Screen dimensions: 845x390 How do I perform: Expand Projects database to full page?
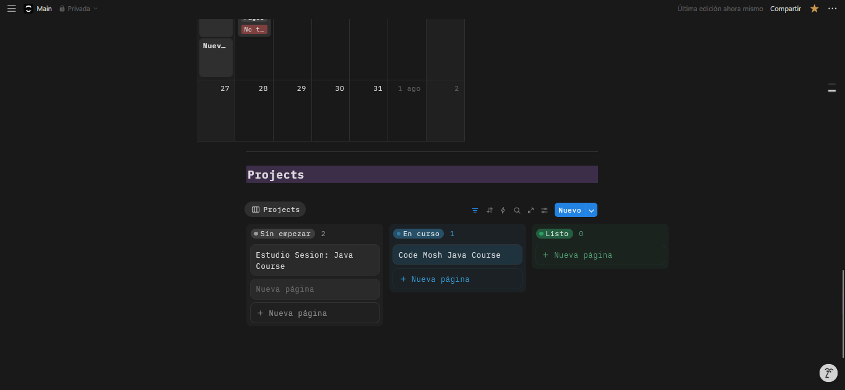531,210
